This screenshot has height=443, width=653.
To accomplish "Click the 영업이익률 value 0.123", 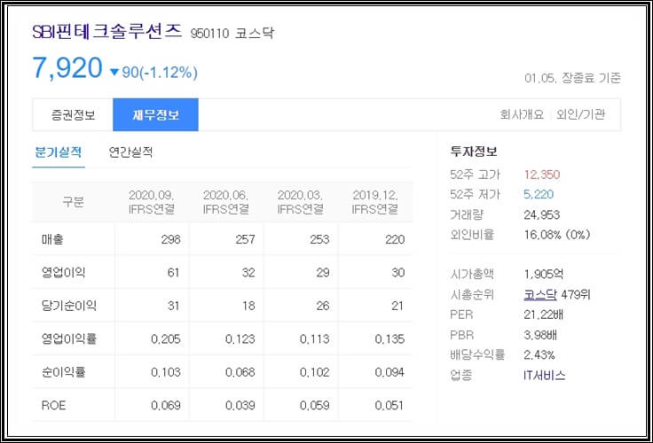I will (x=240, y=338).
